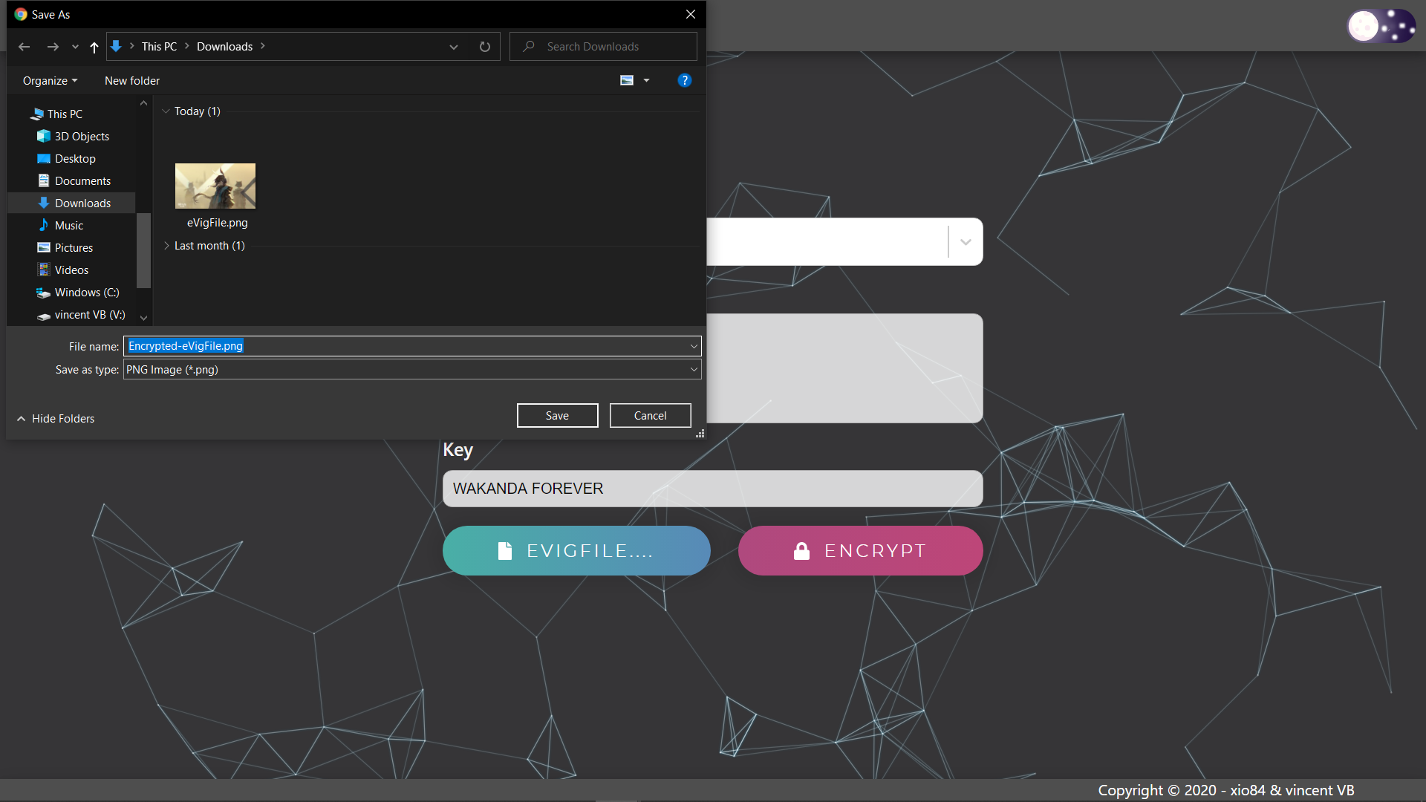Click the ENCRYPT button to encrypt file
Viewport: 1426px width, 802px height.
[860, 550]
